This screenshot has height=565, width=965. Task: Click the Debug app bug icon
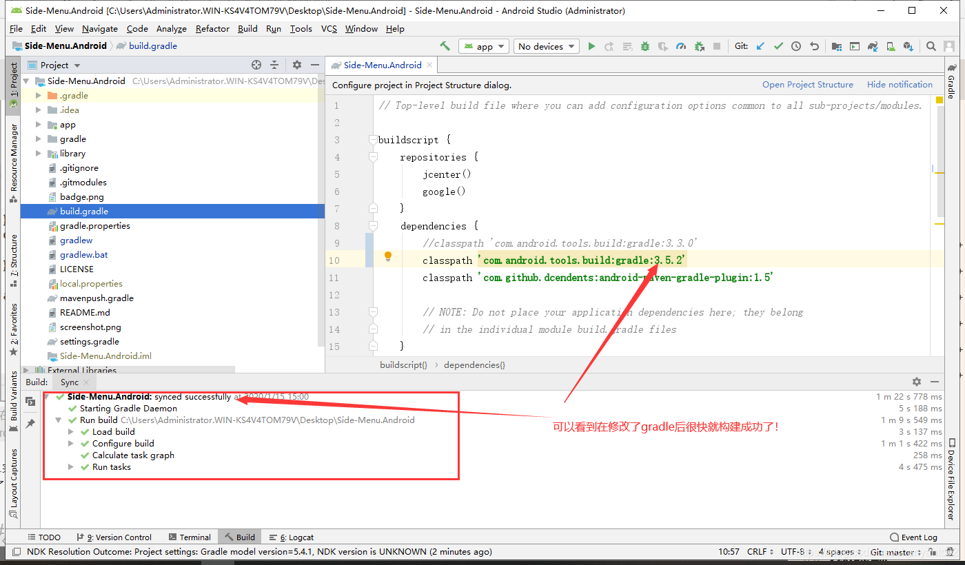[x=645, y=46]
